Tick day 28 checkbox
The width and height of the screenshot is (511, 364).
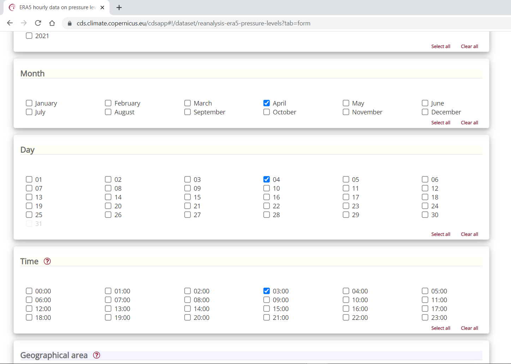click(x=266, y=215)
